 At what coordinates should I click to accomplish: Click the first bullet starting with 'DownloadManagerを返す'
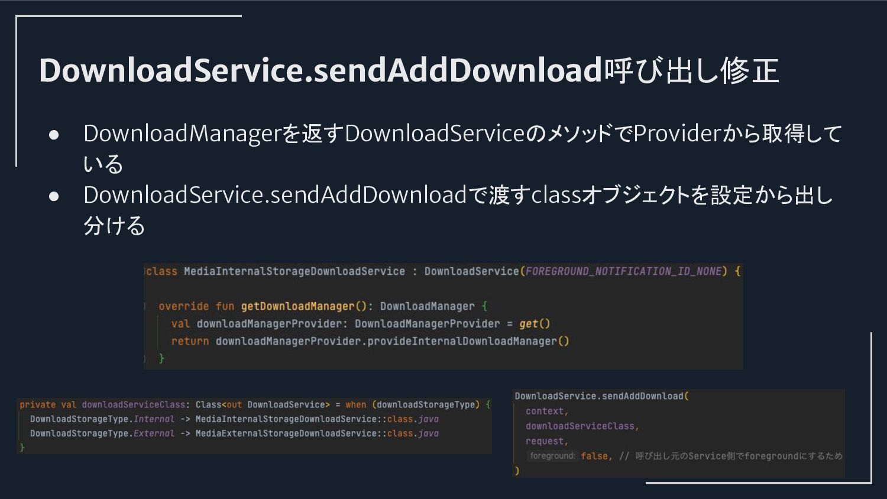point(462,148)
